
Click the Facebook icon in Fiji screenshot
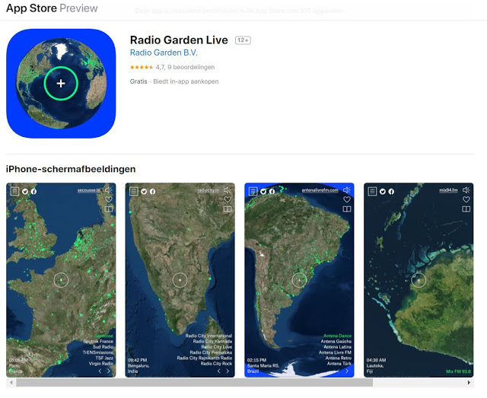pyautogui.click(x=391, y=191)
